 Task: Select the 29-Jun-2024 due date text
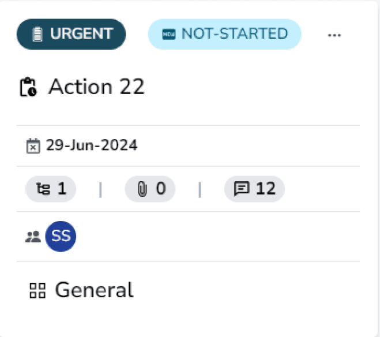click(x=92, y=145)
